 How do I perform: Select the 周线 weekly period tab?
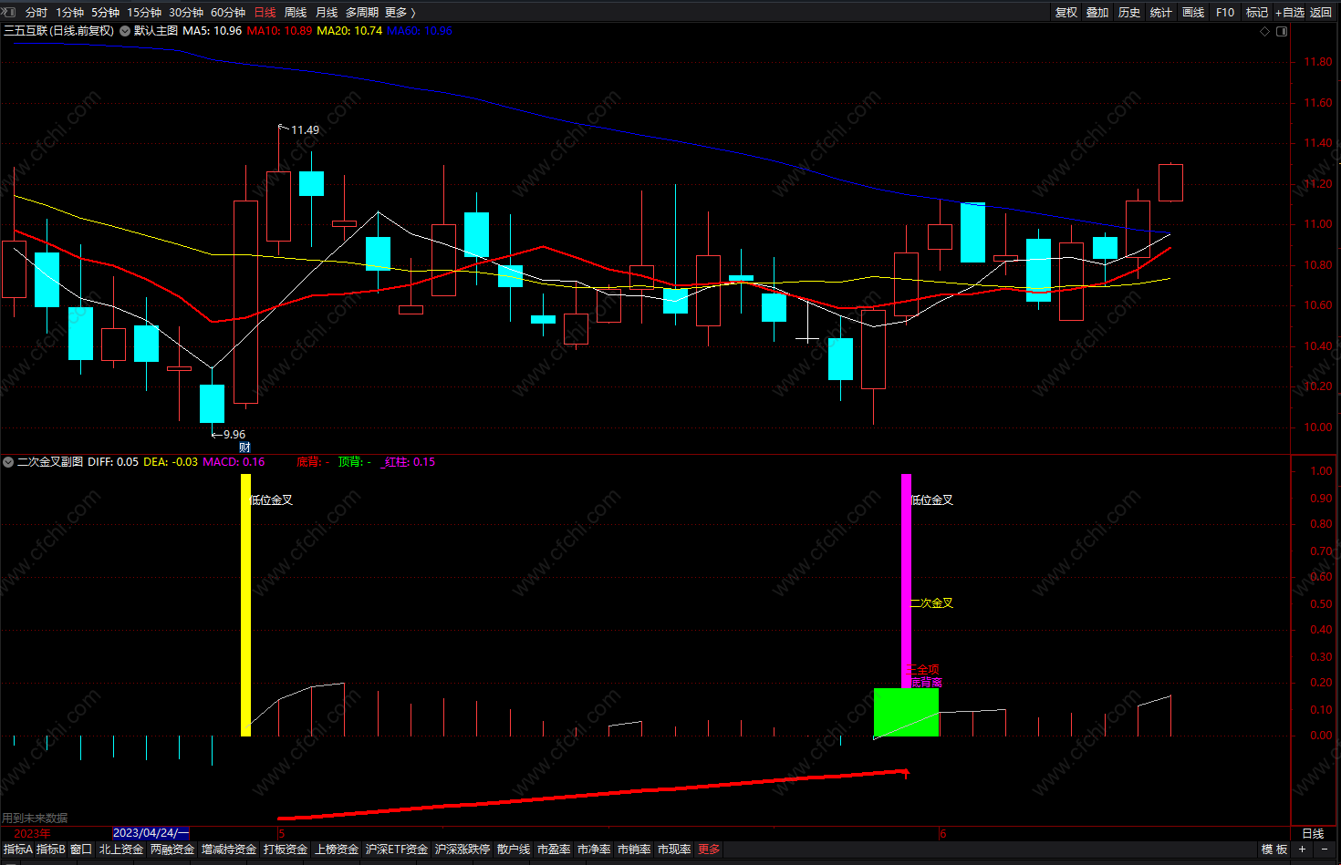296,13
